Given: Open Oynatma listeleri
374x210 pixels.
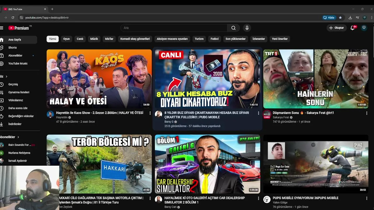Looking at the screenshot, I should click(x=18, y=92).
